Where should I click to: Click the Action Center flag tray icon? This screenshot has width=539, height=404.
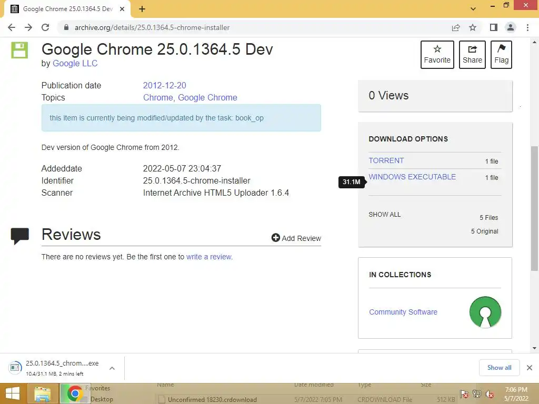pyautogui.click(x=464, y=394)
